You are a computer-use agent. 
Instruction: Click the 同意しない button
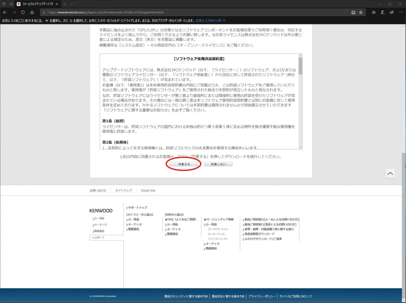pos(218,164)
